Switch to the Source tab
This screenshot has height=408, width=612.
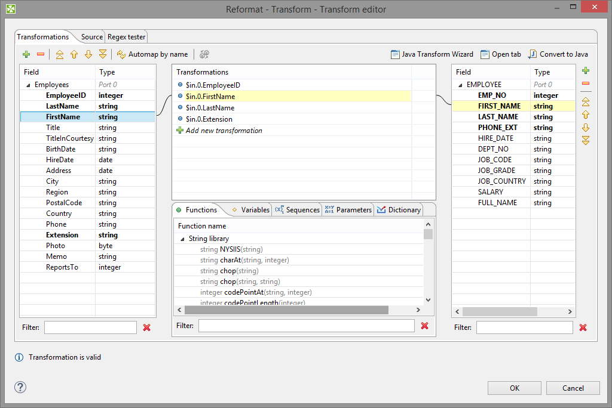pos(91,37)
